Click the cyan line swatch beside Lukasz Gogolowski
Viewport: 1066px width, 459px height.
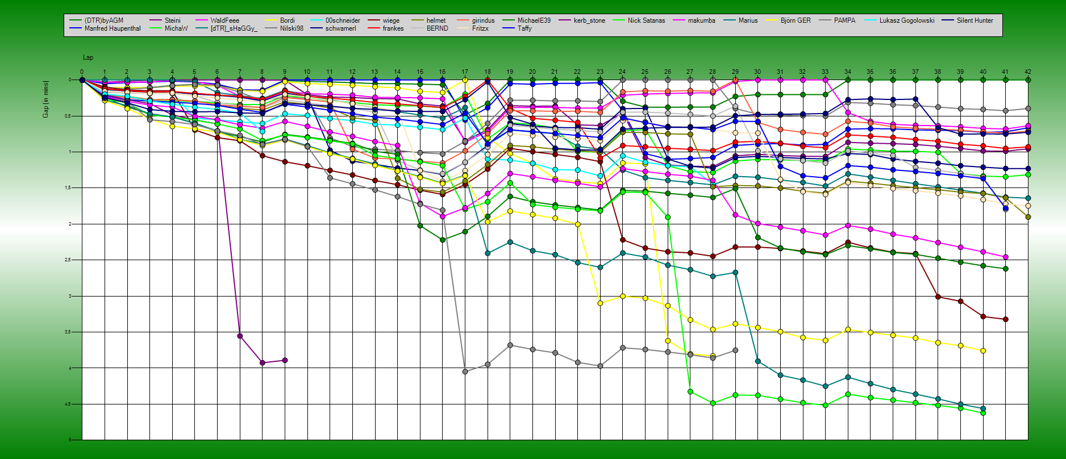[871, 20]
